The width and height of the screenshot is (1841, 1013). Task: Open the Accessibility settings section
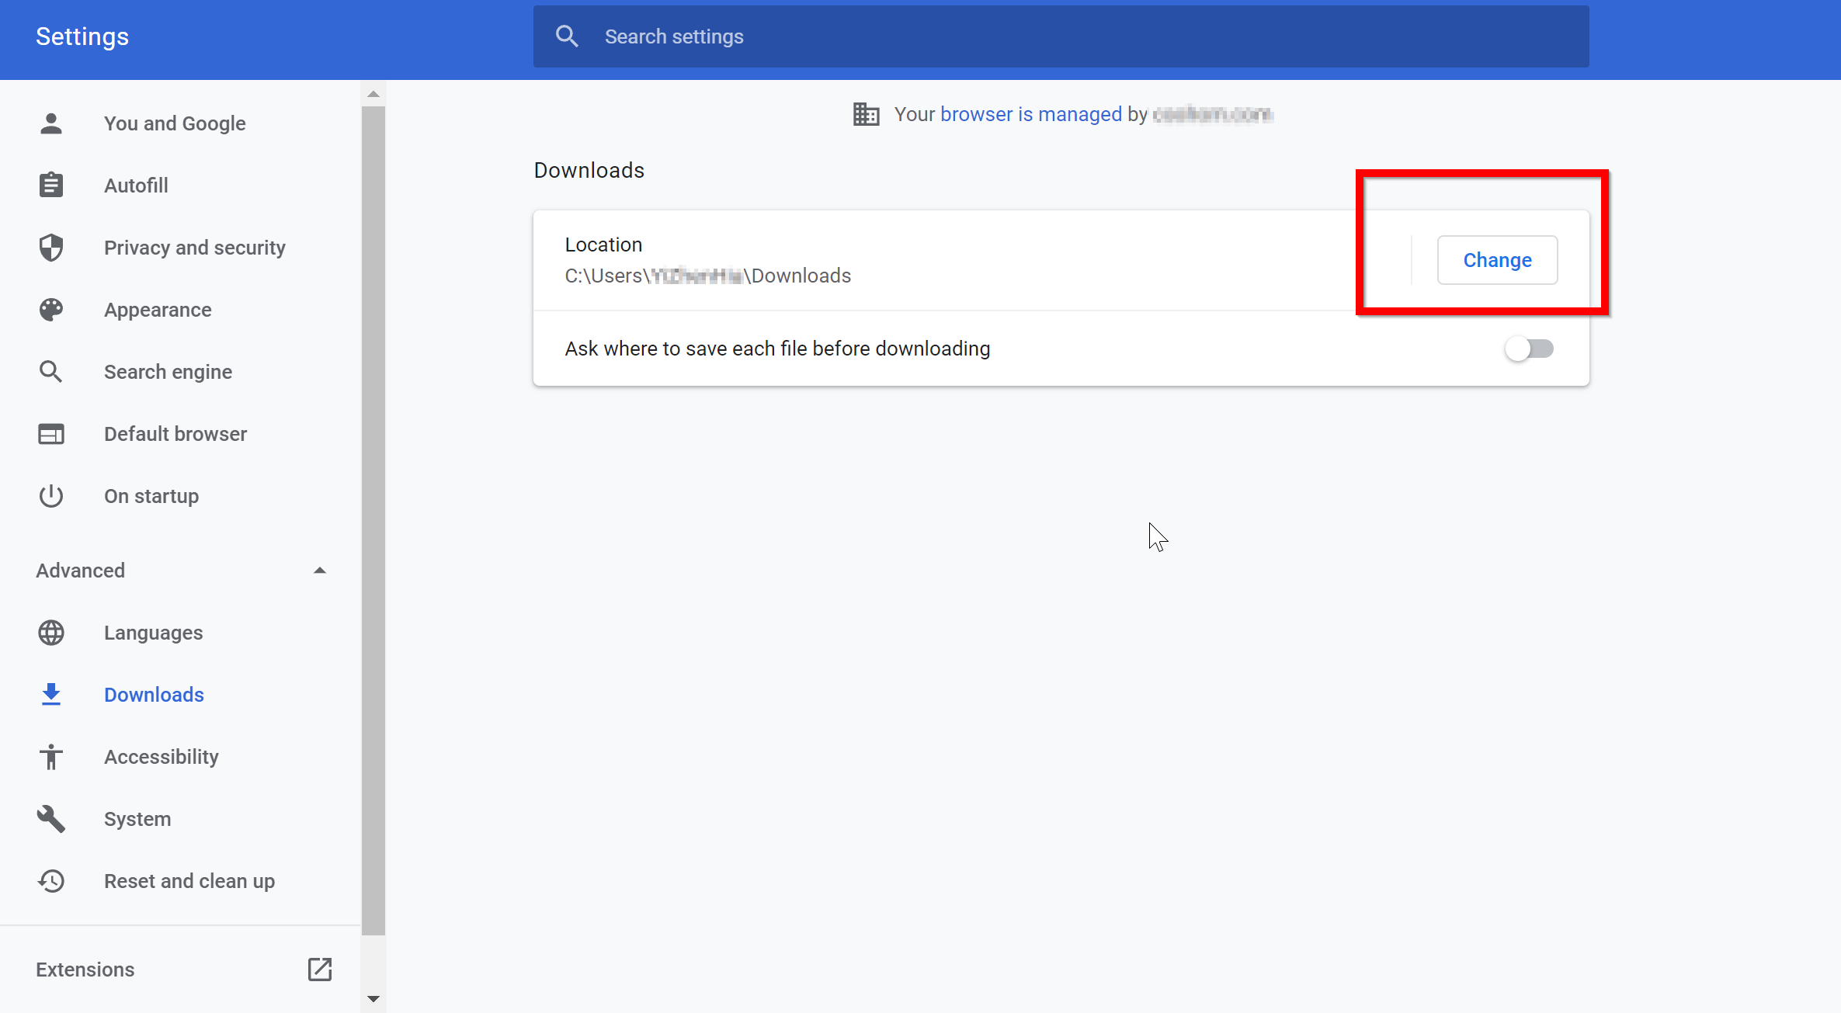(x=161, y=757)
